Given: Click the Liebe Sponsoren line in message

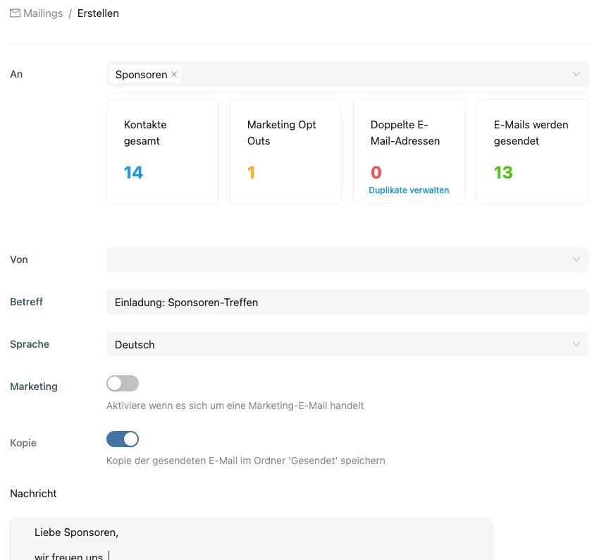Looking at the screenshot, I should pos(76,532).
